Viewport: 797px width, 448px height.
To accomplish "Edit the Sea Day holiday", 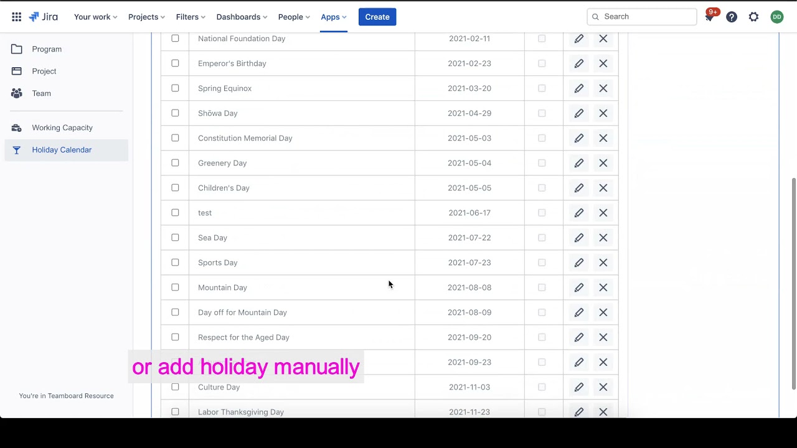I will tap(579, 238).
